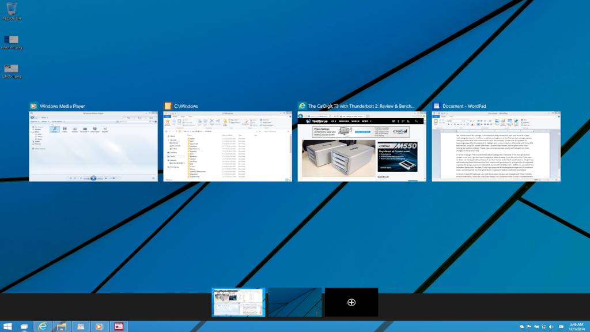Launch the Photos app from the taskbar

coord(80,326)
